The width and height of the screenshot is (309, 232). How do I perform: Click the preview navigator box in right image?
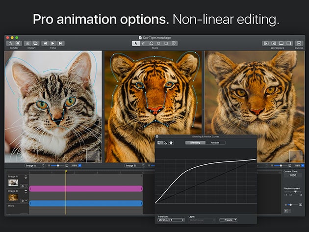(295, 156)
